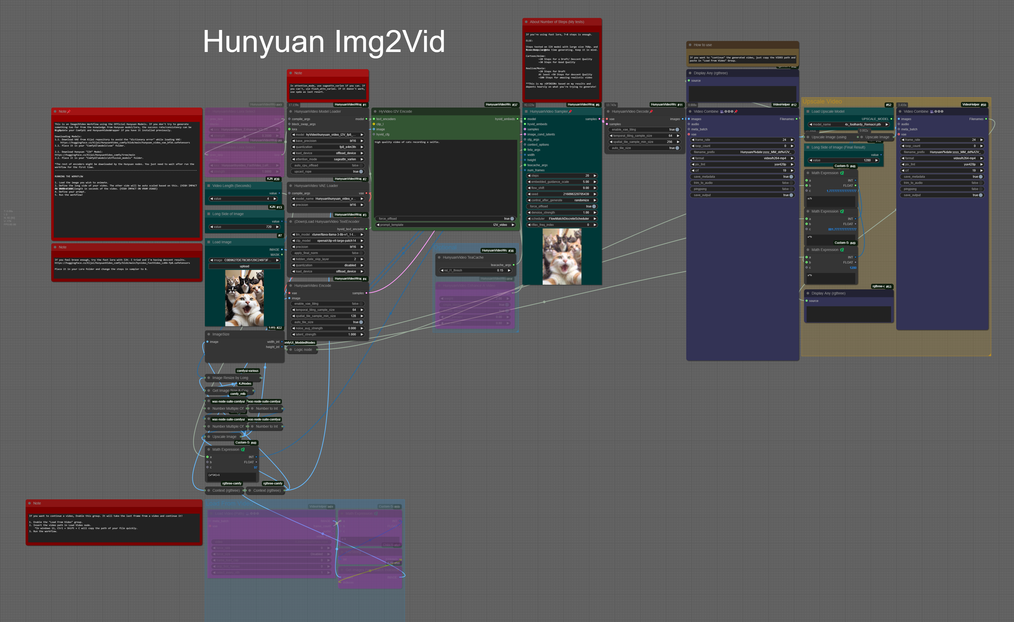Image resolution: width=1014 pixels, height=622 pixels.
Task: Click the pin icon on HunyuanVideo Sampler title
Action: (x=571, y=112)
